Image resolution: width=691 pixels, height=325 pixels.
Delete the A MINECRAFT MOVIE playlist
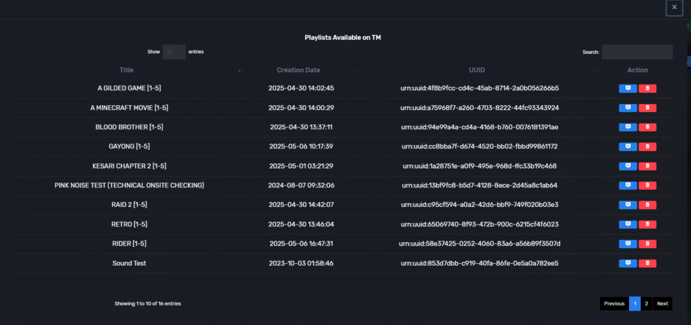[x=648, y=108]
